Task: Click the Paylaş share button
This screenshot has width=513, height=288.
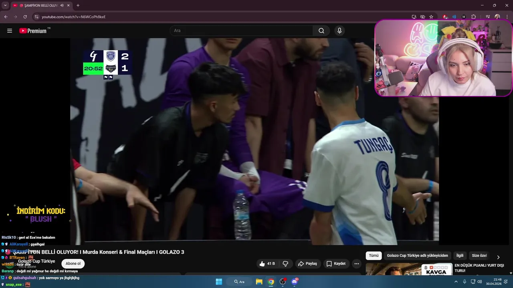Action: (308, 264)
